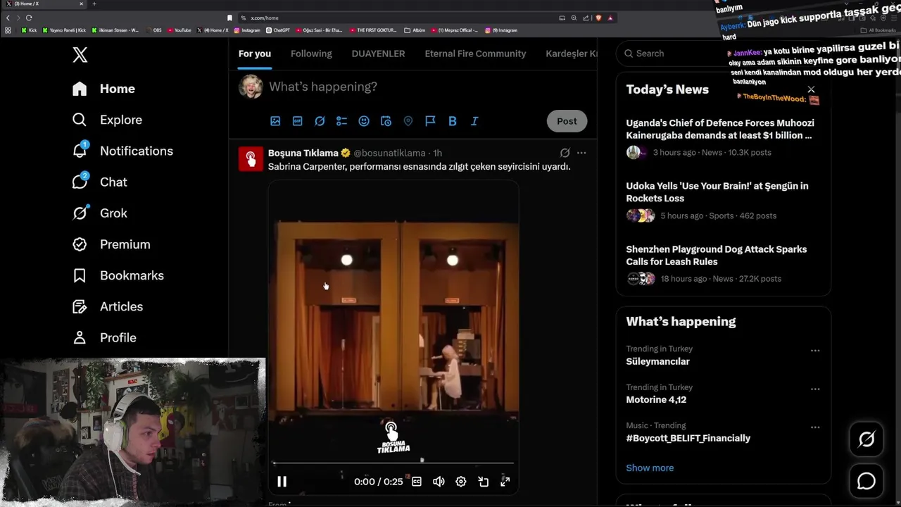Switch to the Following tab
The height and width of the screenshot is (507, 901).
311,54
